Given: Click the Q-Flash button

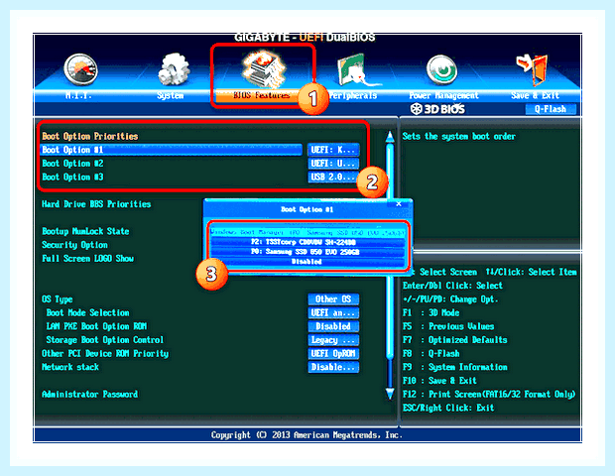Looking at the screenshot, I should point(551,109).
